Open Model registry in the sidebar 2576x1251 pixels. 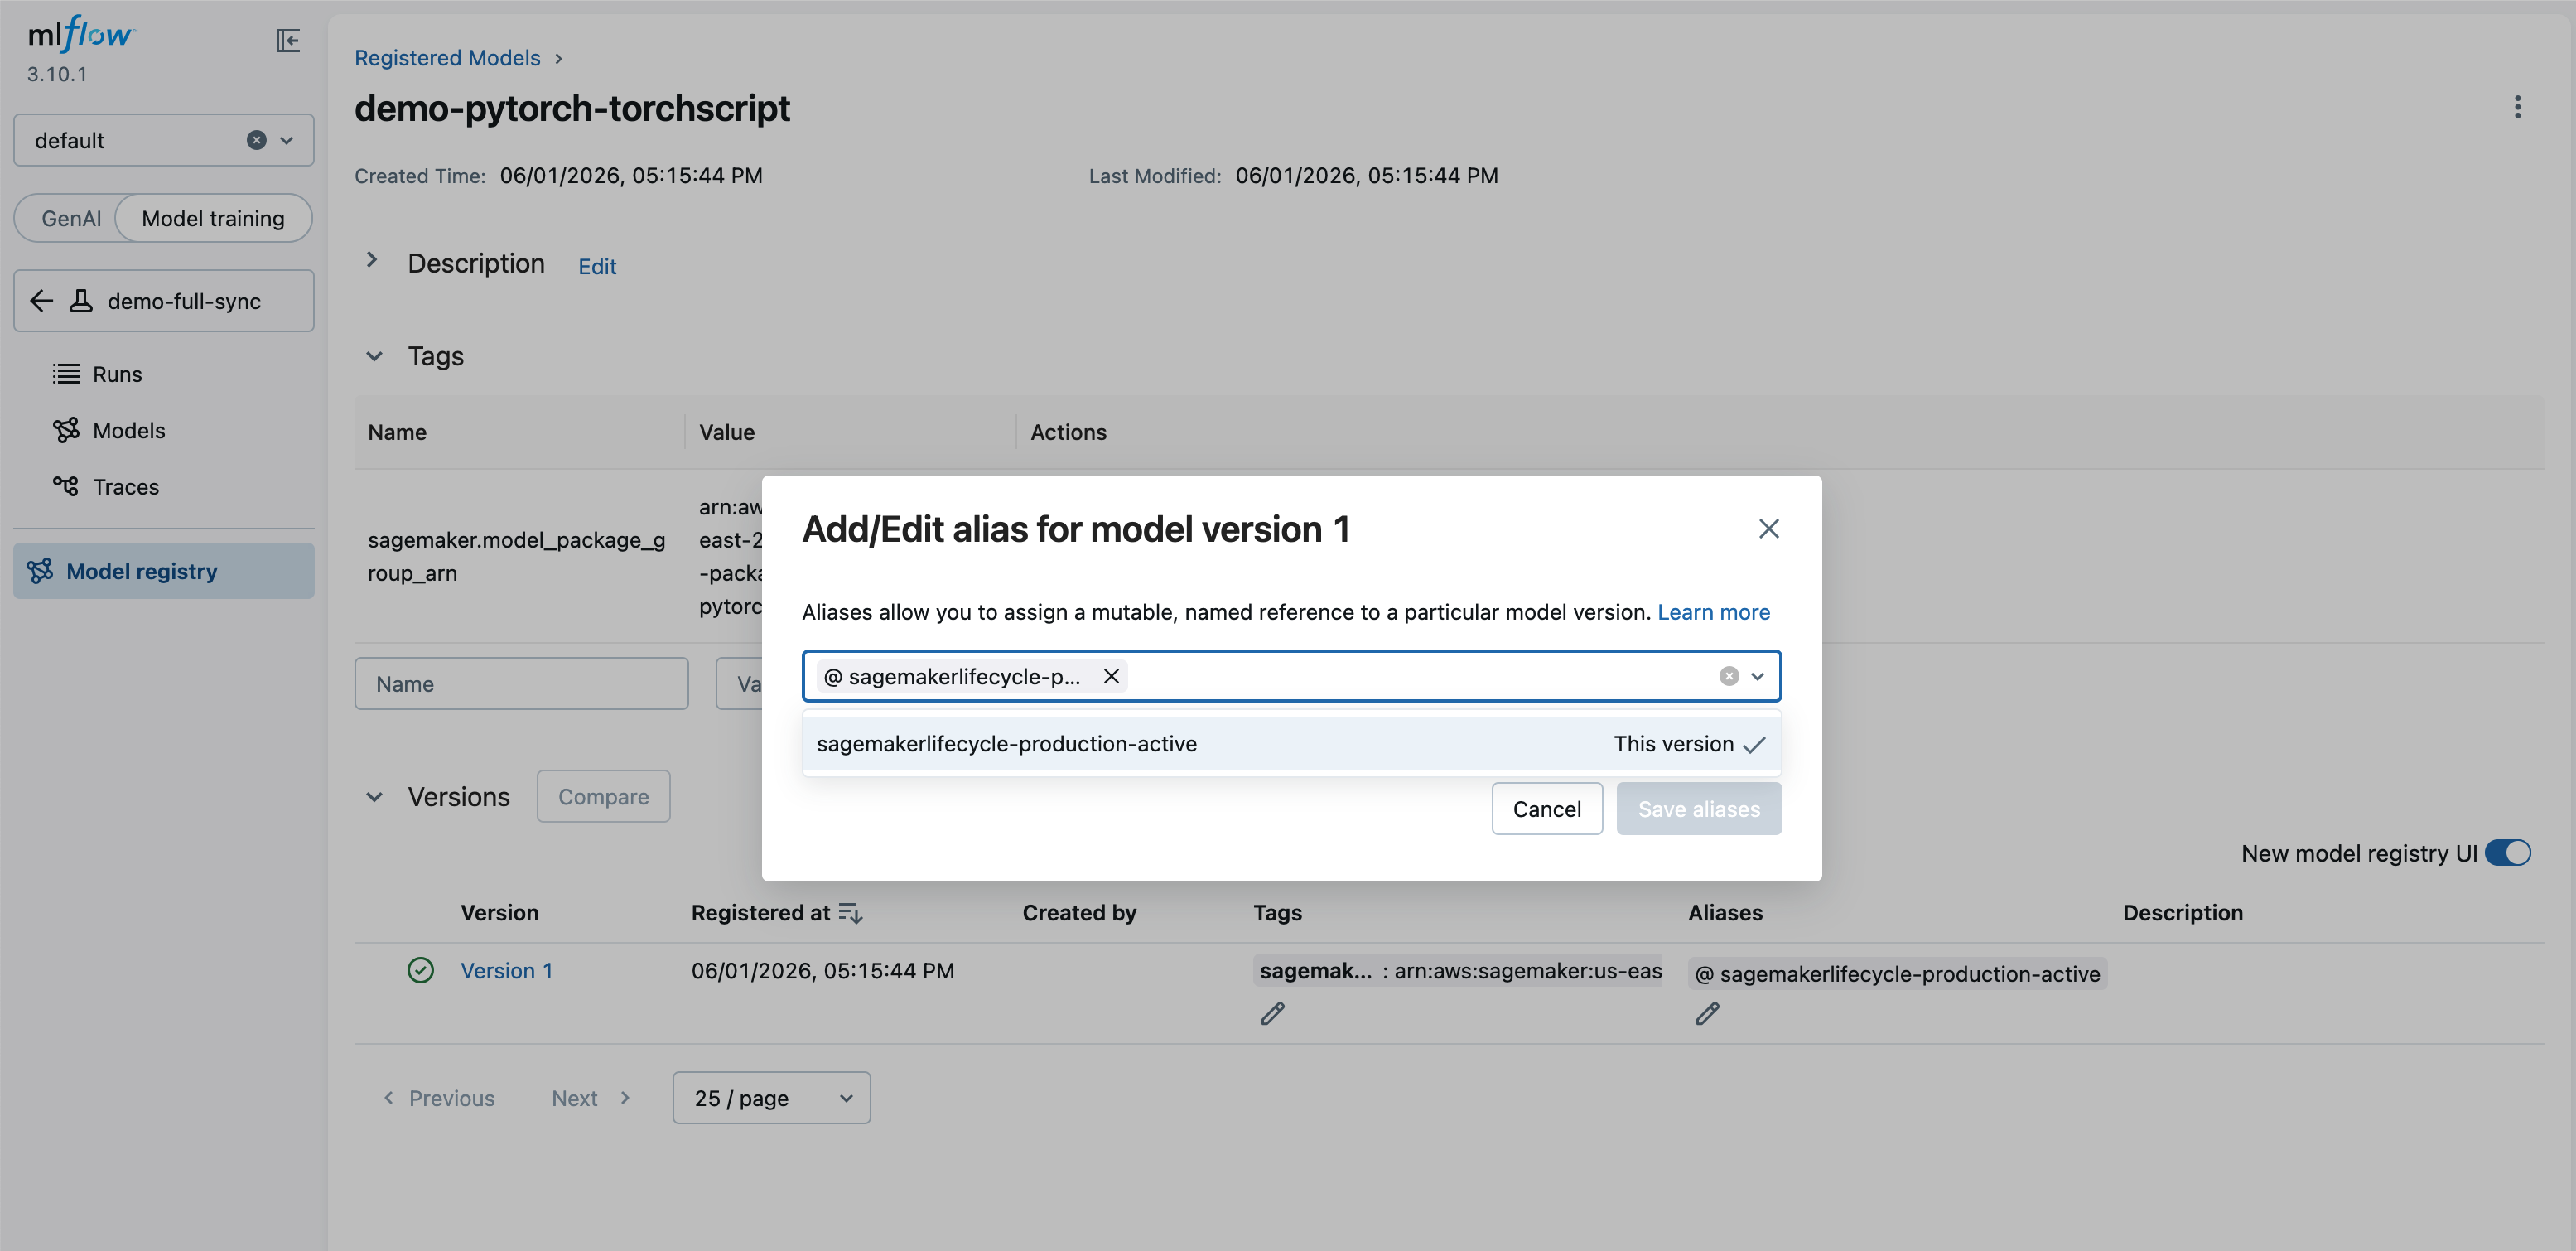coord(164,571)
